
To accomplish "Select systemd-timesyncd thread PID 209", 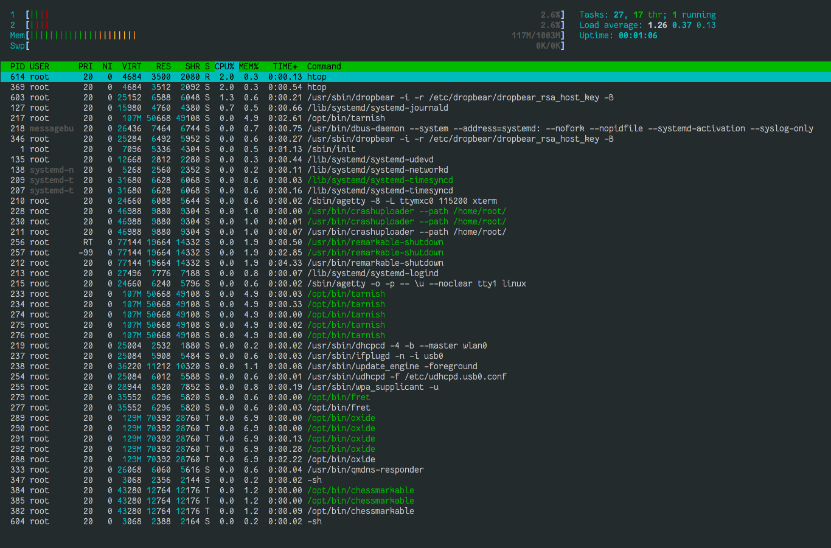I will [x=415, y=180].
